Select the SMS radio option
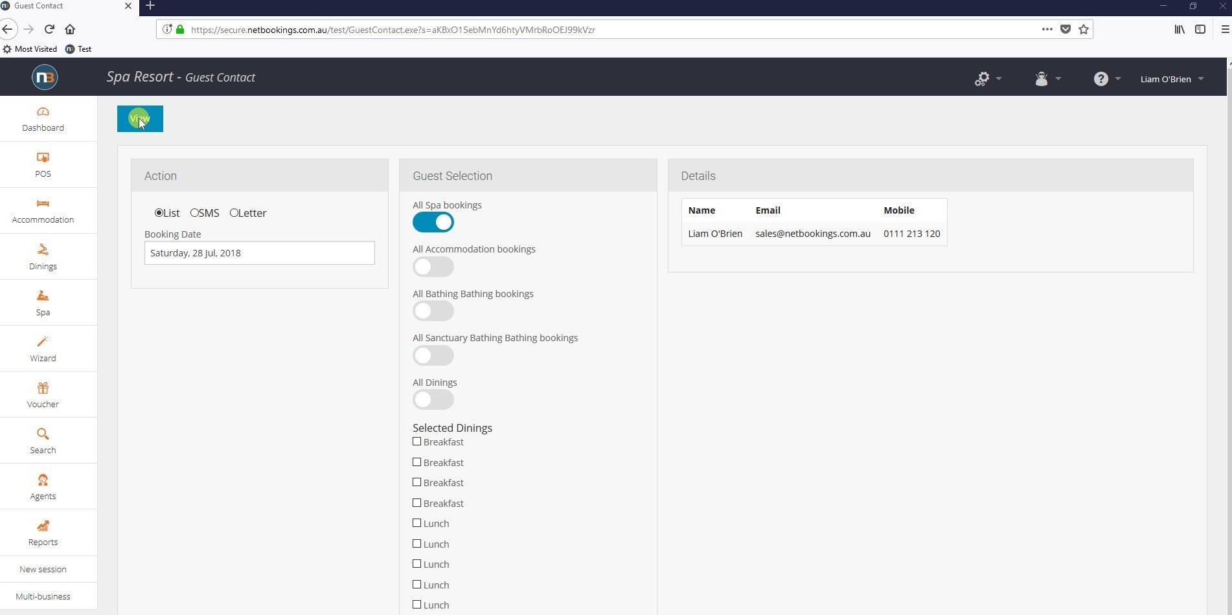 (194, 213)
